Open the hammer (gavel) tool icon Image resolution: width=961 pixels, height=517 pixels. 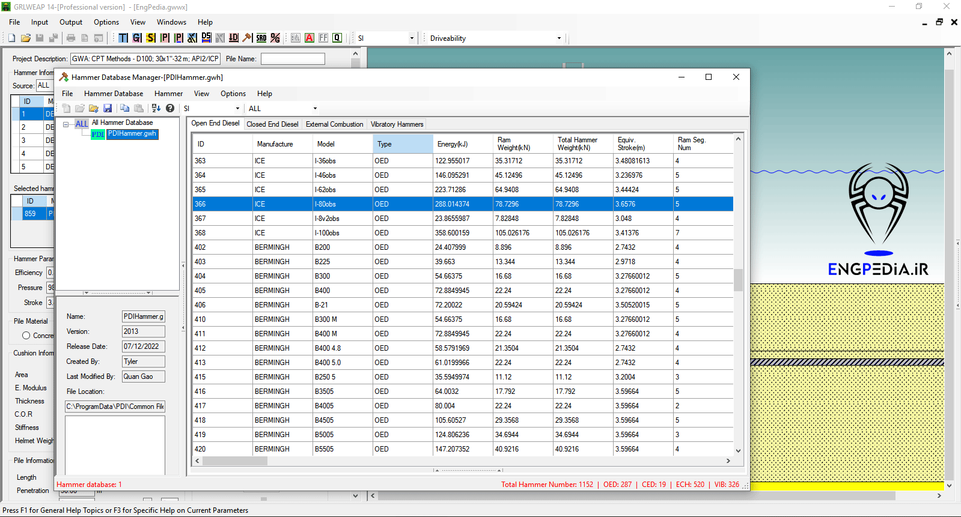tap(247, 38)
